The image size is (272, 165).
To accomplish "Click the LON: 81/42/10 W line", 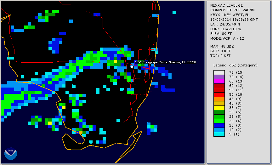I will click(226, 29).
